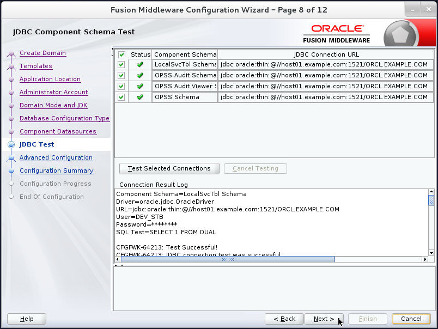Open the Help dialog
438x329 pixels.
point(26,319)
